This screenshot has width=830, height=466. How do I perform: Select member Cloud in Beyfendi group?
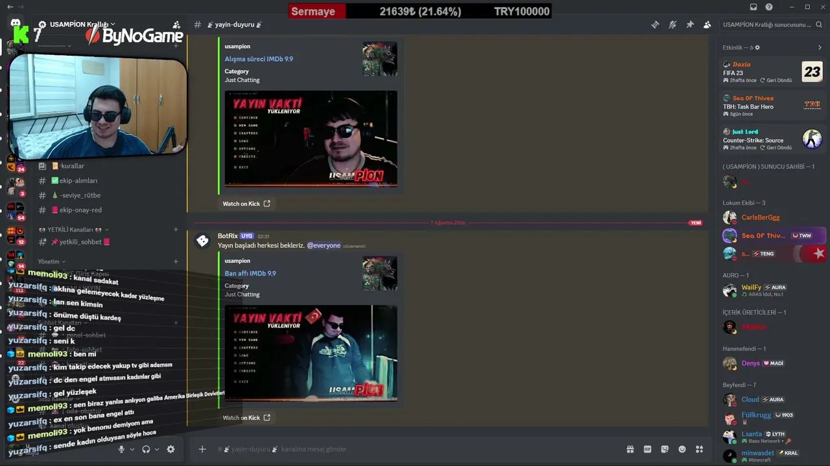(x=773, y=399)
